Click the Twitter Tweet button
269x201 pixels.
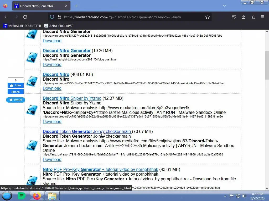coord(15,100)
